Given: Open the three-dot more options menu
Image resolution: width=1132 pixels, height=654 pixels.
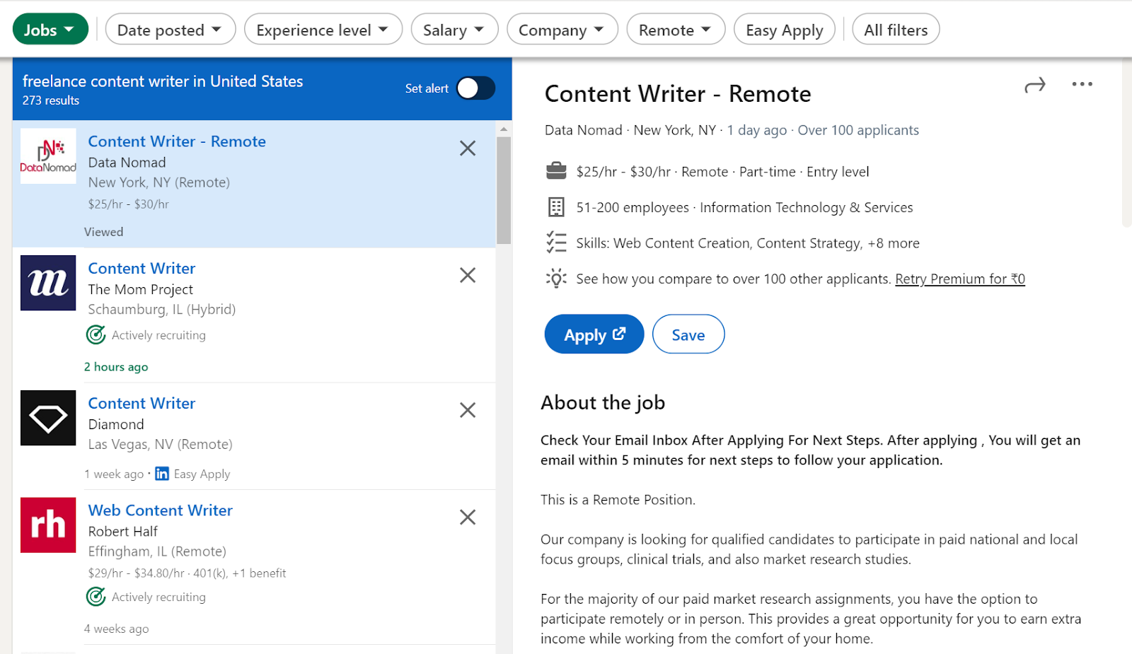Looking at the screenshot, I should click(1082, 84).
